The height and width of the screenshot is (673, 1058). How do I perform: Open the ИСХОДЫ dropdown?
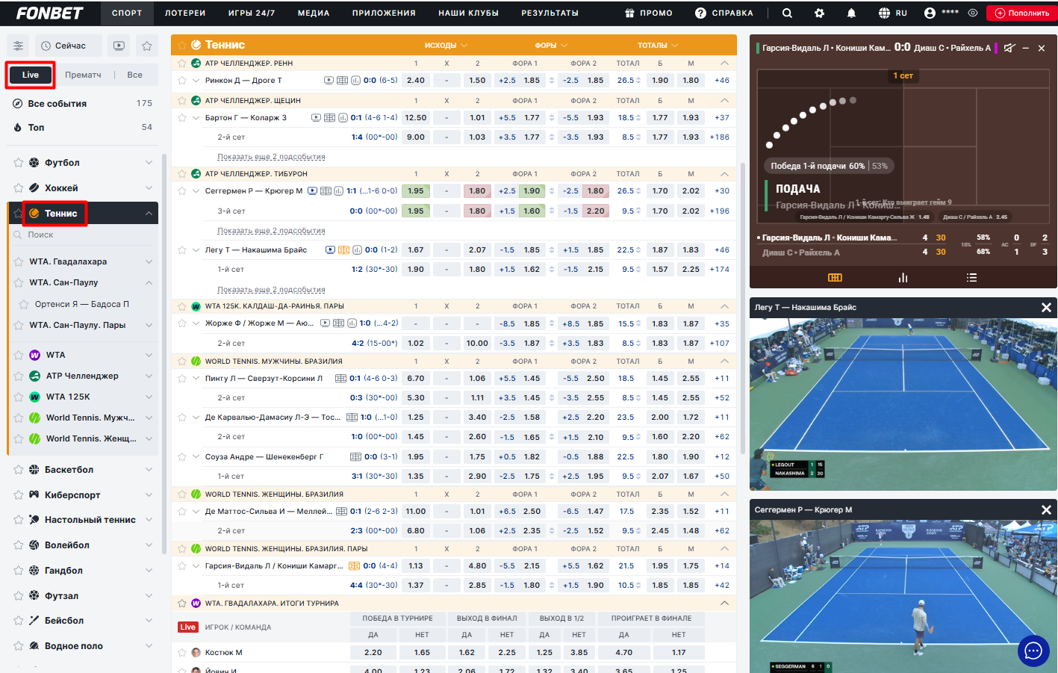click(446, 46)
